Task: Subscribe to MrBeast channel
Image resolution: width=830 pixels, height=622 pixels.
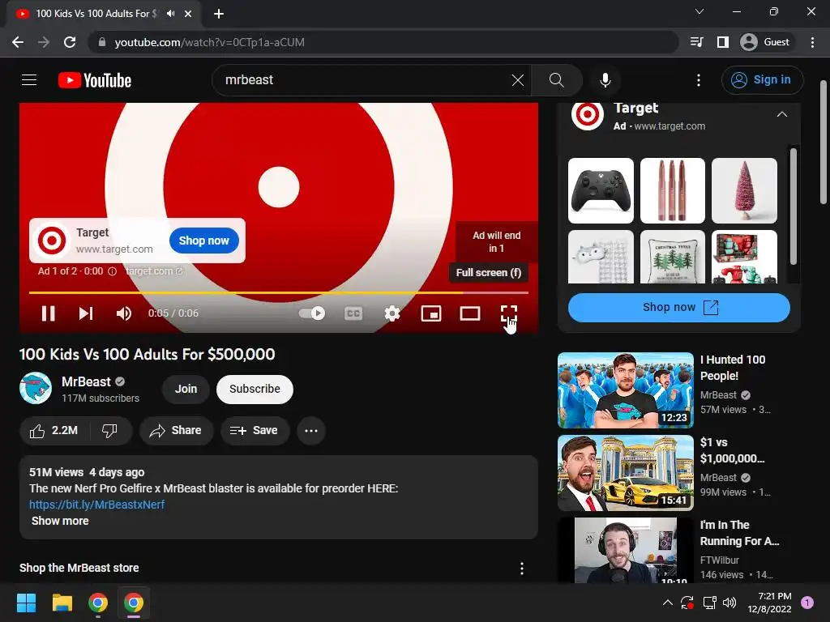Action: click(x=255, y=389)
